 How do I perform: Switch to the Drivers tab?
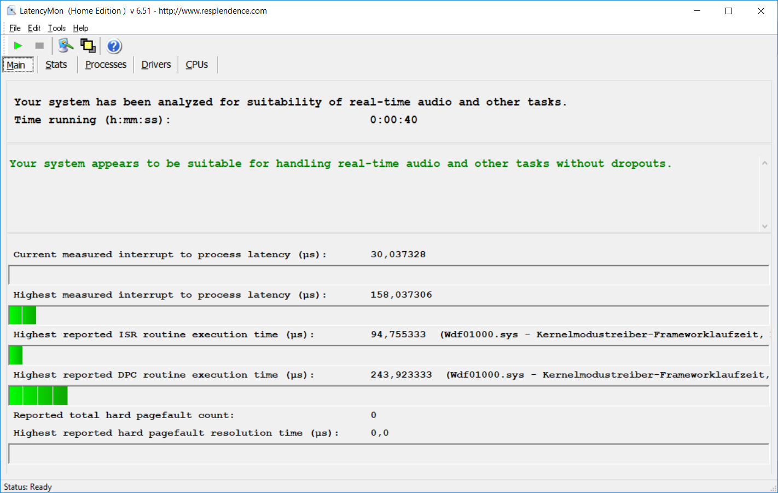click(156, 65)
